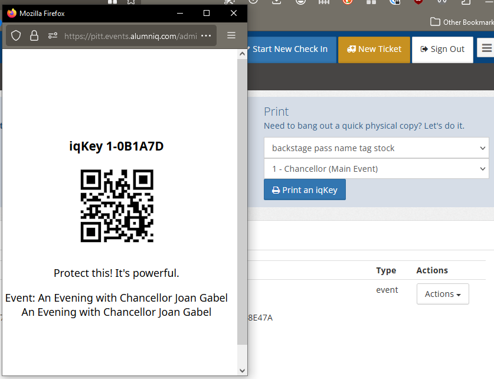Maximize the Mozilla Firefox popup window
Screen dimensions: 494x379
[x=207, y=13]
